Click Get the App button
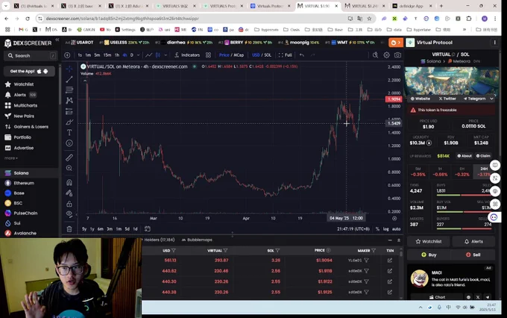Image resolution: width=507 pixels, height=318 pixels. [x=29, y=71]
